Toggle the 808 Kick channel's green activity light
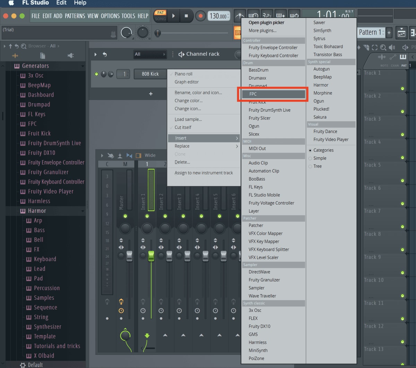Image resolution: width=416 pixels, height=368 pixels. pos(97,73)
